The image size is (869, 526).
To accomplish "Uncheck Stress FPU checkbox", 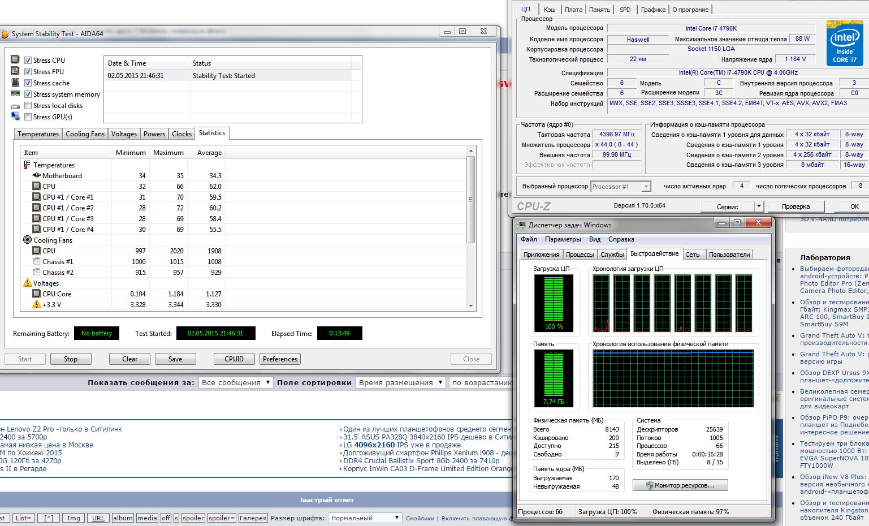I will 28,71.
